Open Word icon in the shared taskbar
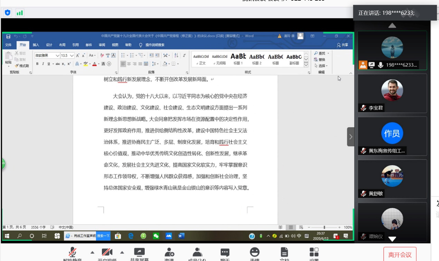Viewport: 439px width, 261px height. tap(181, 236)
